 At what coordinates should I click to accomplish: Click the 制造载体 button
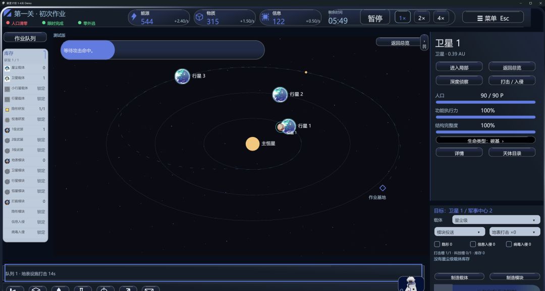pyautogui.click(x=459, y=277)
